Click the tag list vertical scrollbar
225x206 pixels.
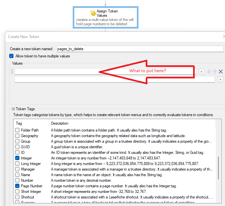(219, 167)
